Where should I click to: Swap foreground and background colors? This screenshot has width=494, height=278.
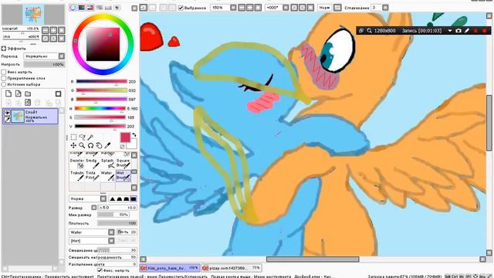click(x=134, y=135)
